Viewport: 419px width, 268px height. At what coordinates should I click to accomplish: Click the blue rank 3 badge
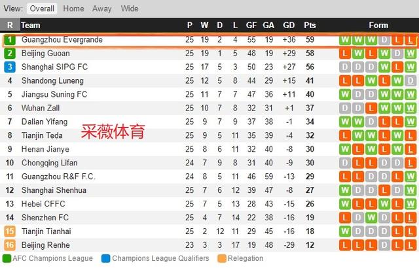click(10, 67)
